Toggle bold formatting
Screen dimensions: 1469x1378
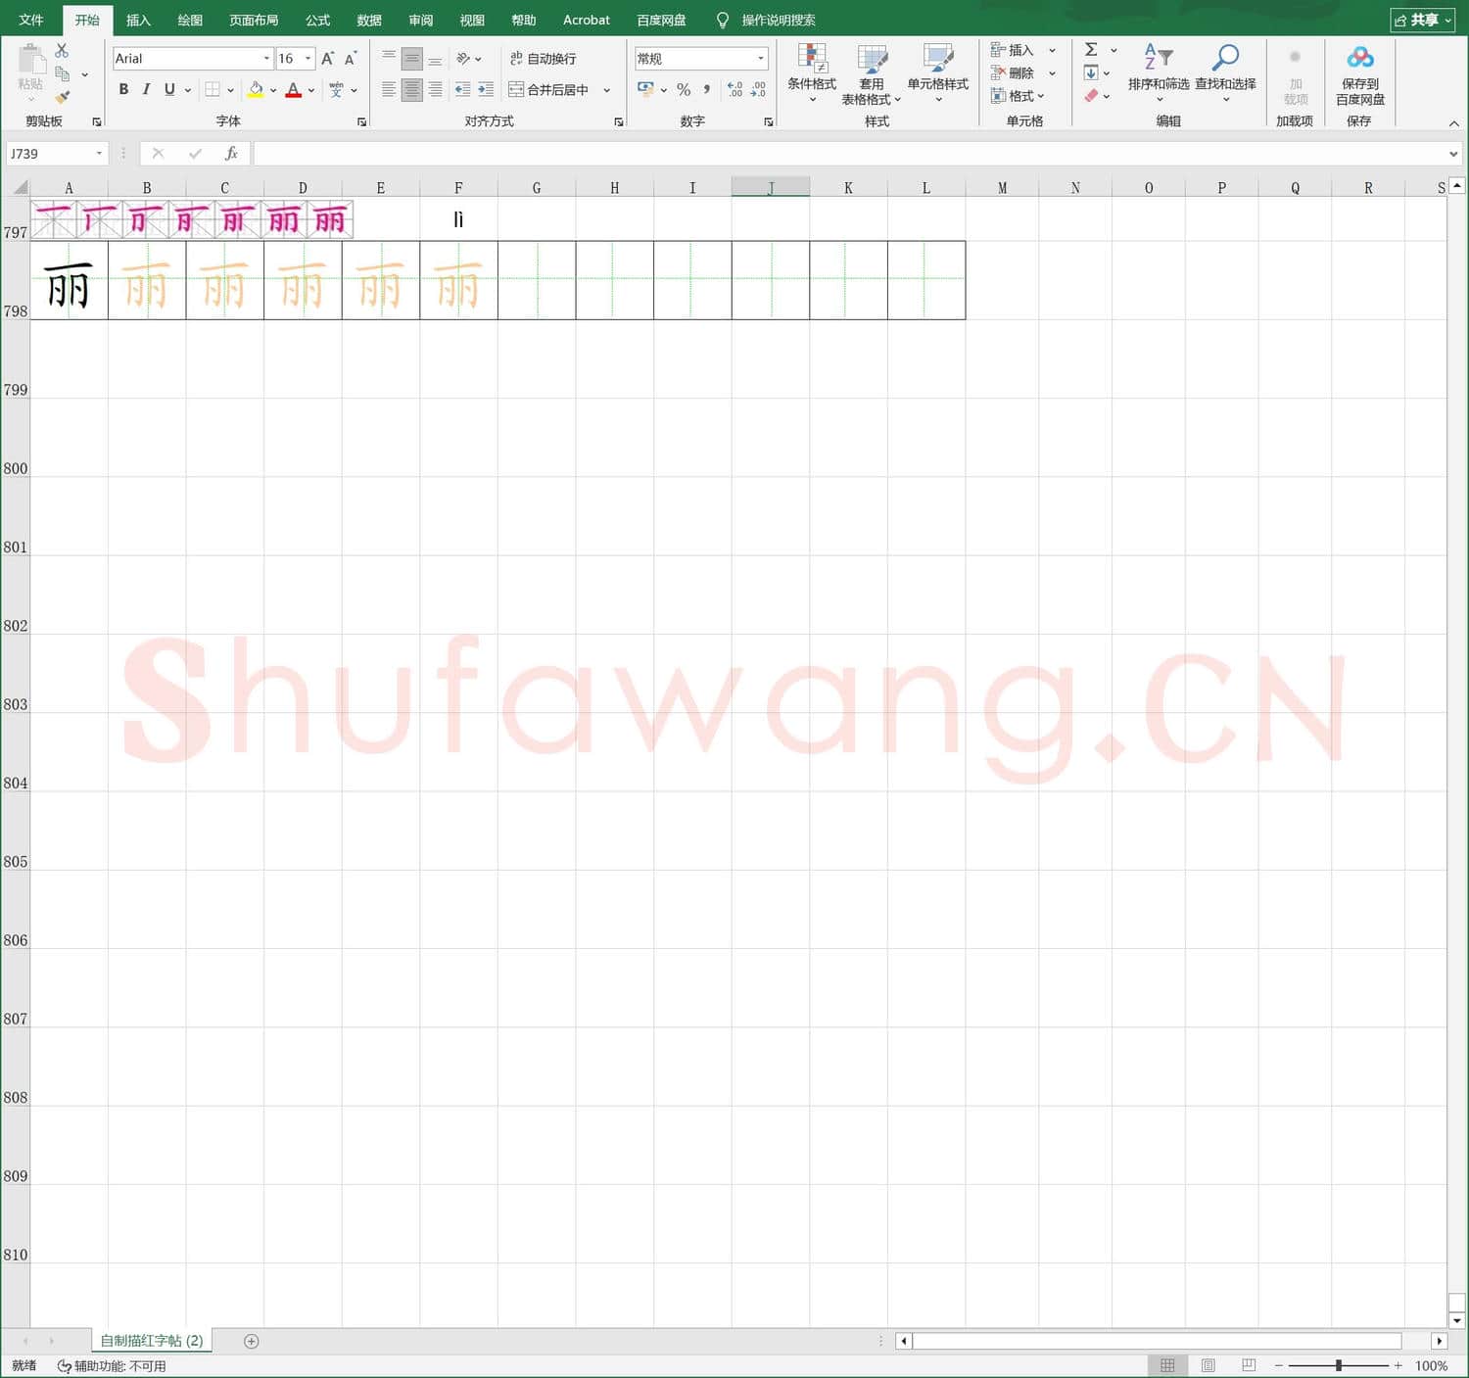click(x=123, y=89)
